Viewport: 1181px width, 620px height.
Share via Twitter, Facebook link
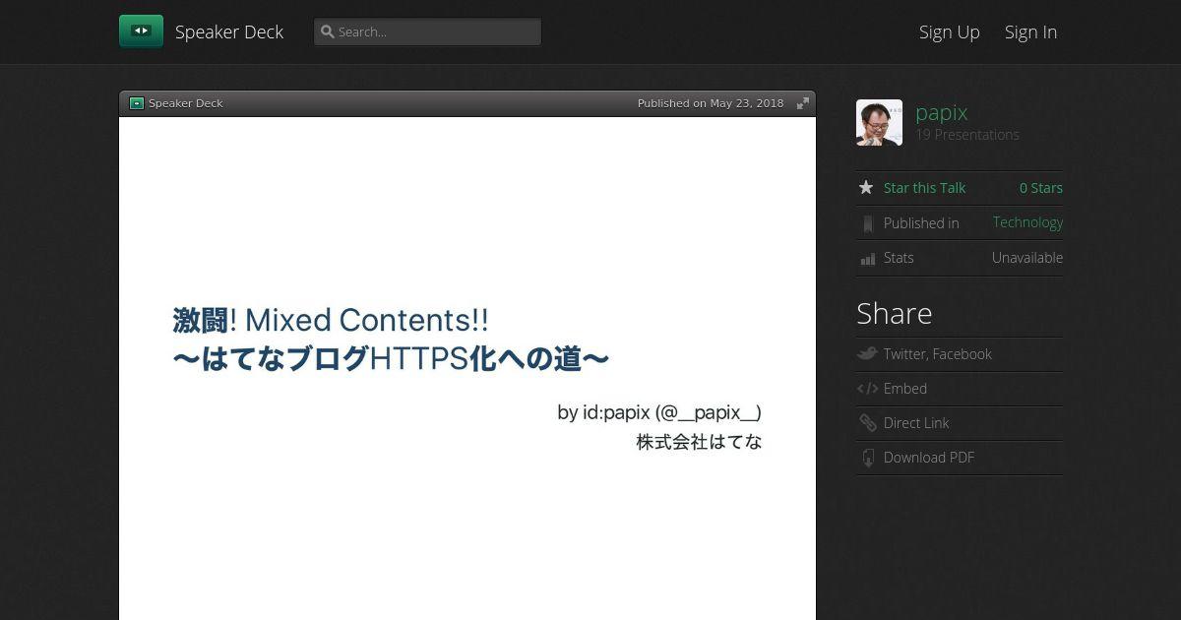(x=938, y=354)
